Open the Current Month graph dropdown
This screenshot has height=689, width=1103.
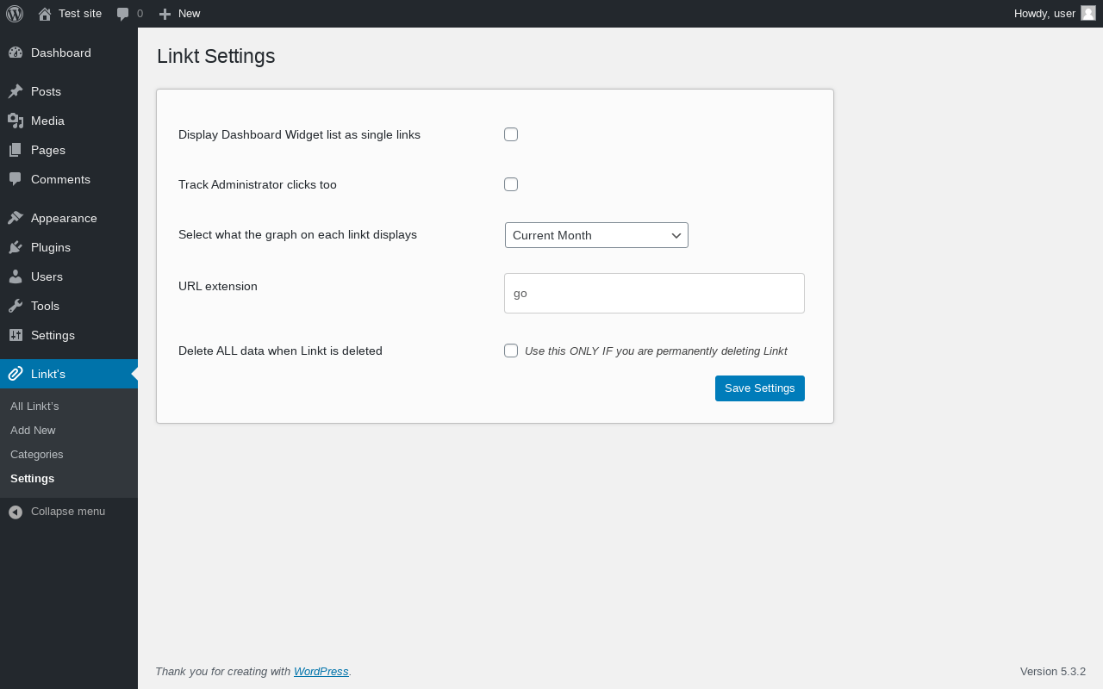click(596, 235)
